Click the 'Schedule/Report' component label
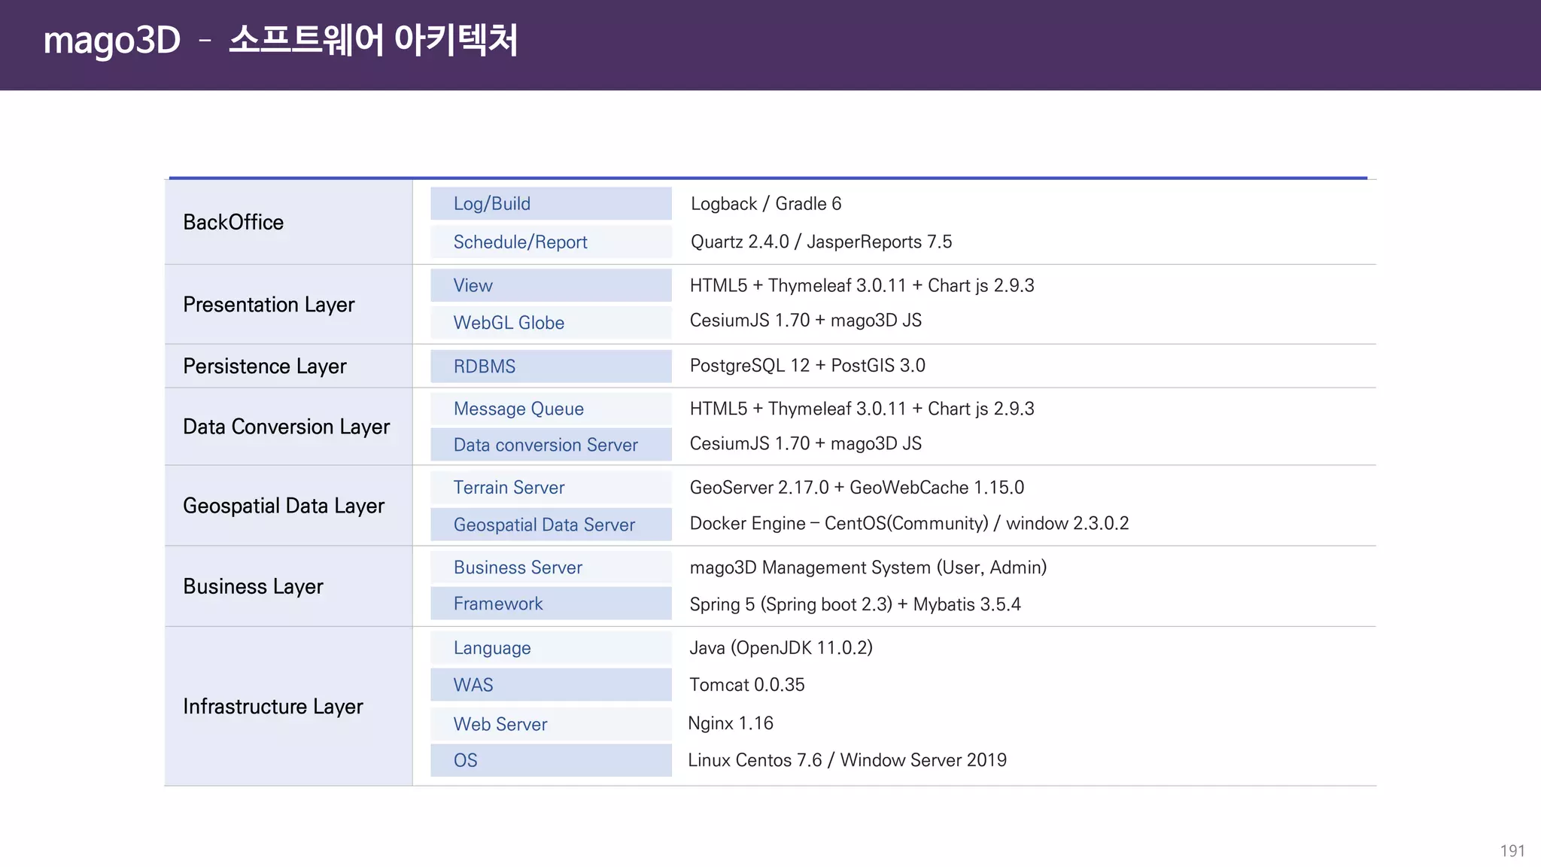 [x=551, y=242]
